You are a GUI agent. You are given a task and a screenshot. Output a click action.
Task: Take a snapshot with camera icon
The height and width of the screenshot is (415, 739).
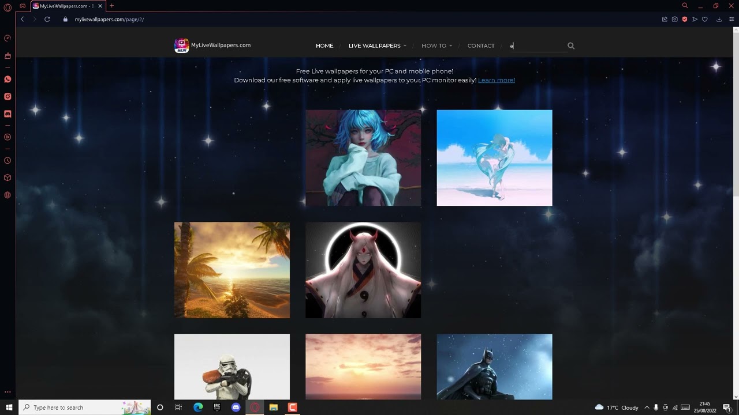point(674,19)
